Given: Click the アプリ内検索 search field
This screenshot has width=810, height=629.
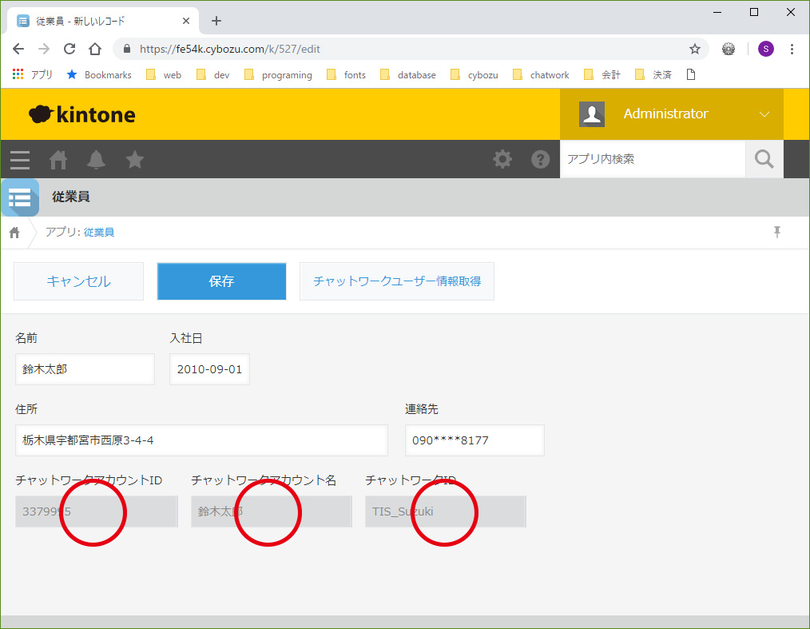Looking at the screenshot, I should pyautogui.click(x=653, y=159).
